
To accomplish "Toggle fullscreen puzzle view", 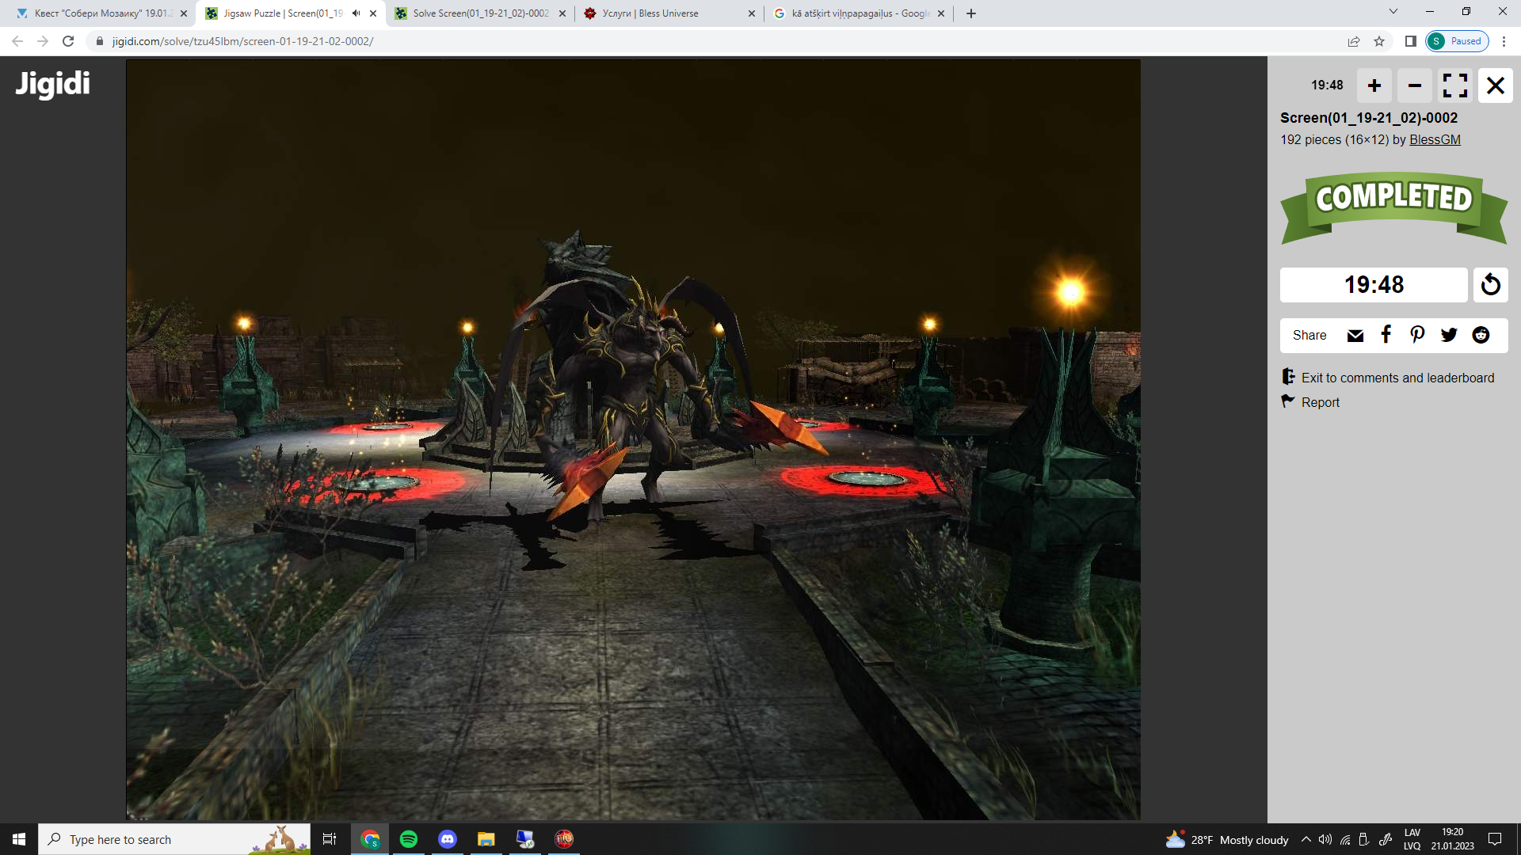I will [x=1455, y=85].
